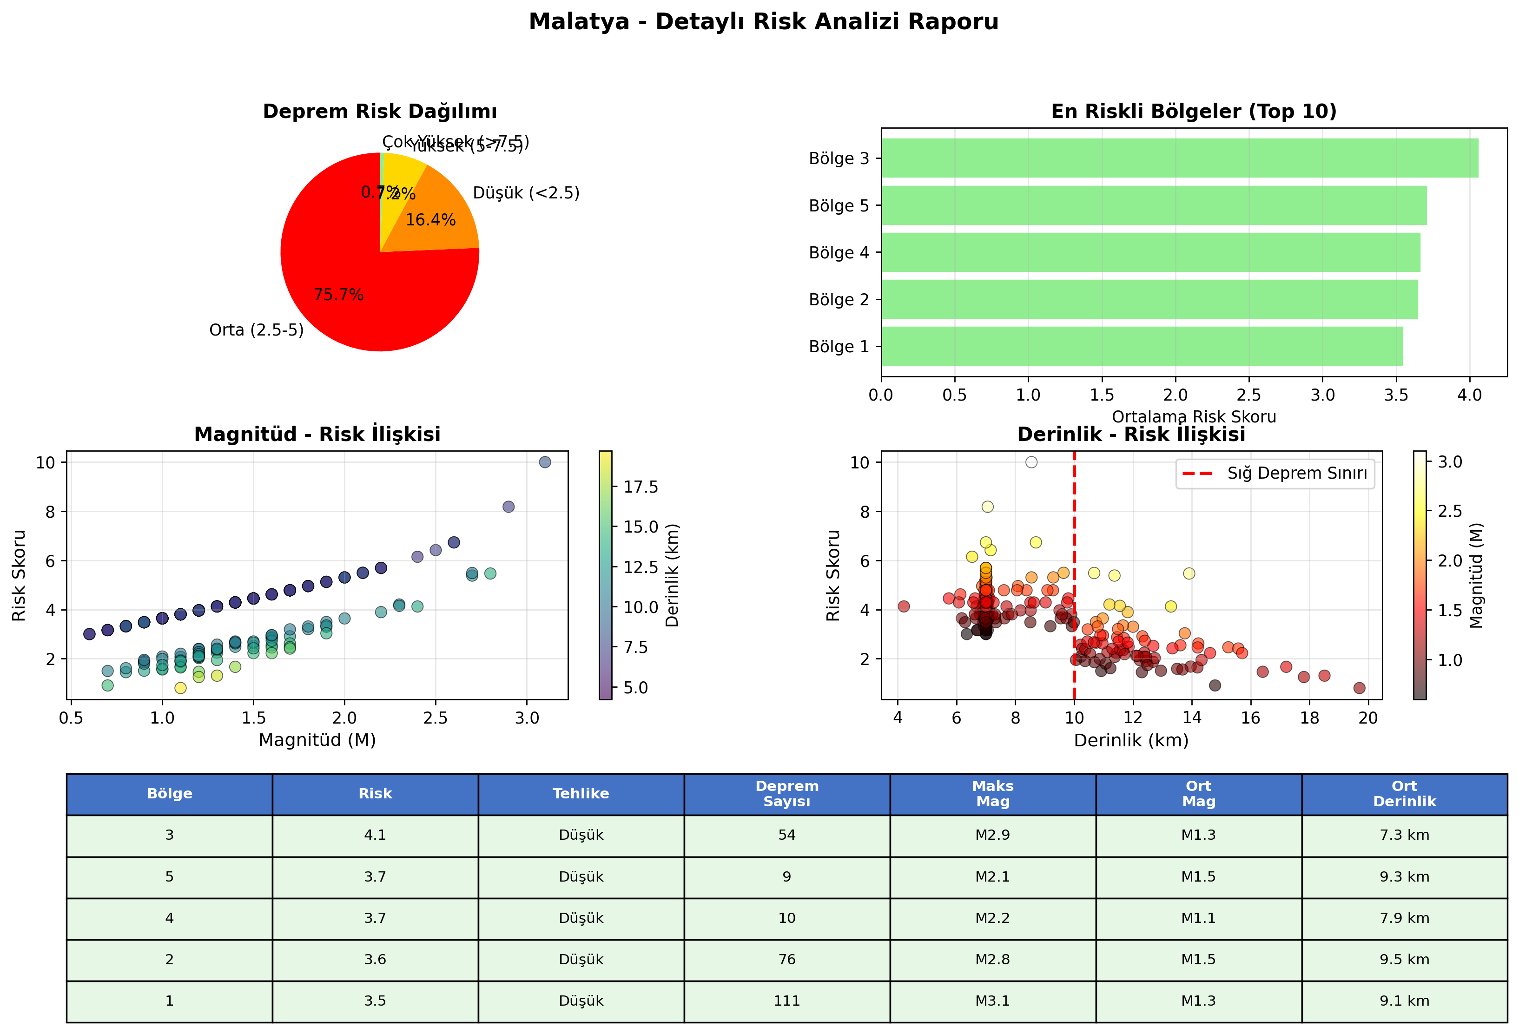This screenshot has height=1034, width=1519.
Task: Click the 'Düşük' cell in the 111-count row
Action: coord(581,1001)
